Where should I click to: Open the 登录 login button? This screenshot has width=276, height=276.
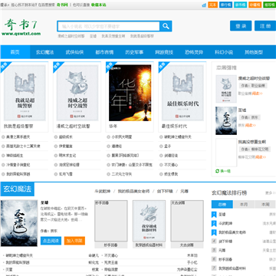click(x=241, y=26)
